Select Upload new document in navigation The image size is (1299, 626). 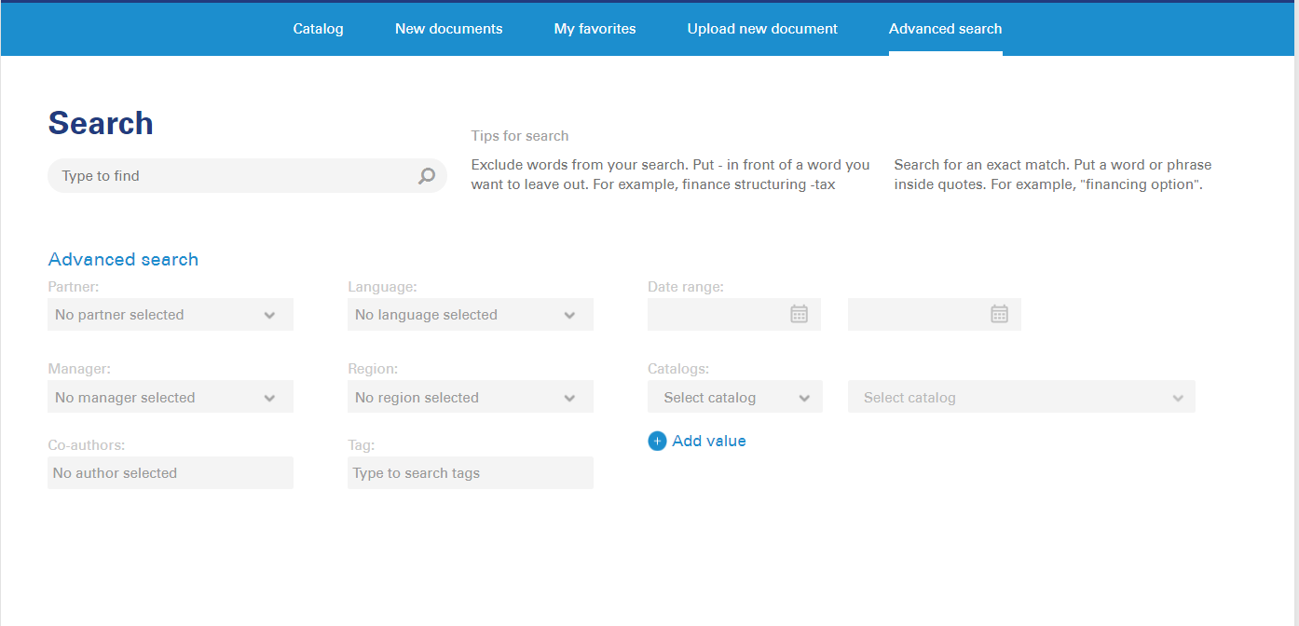click(762, 29)
